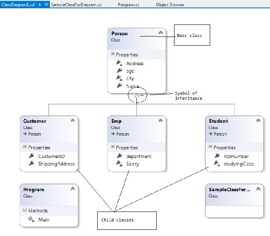This screenshot has width=270, height=236.
Task: Select the inheritance arrowhead below Person
Action: click(x=137, y=95)
